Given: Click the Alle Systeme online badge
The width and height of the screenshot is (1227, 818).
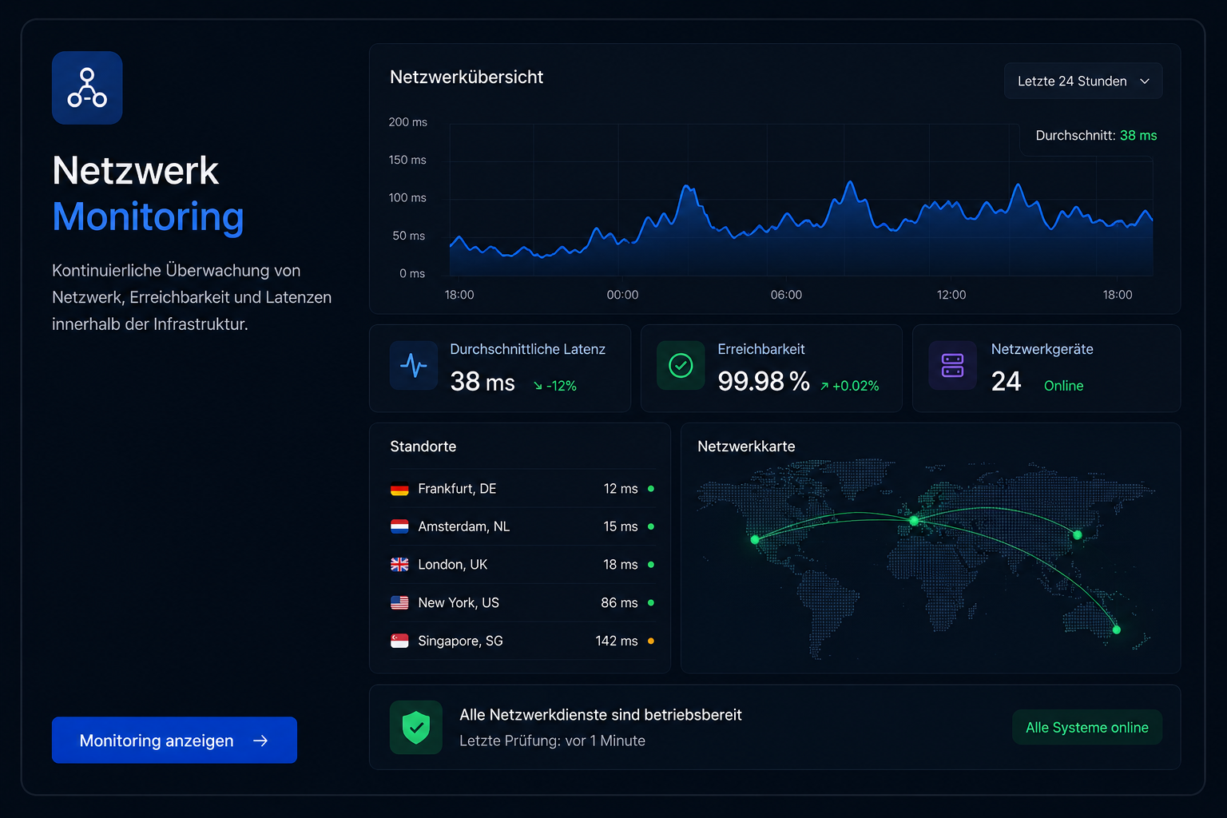Looking at the screenshot, I should 1087,727.
